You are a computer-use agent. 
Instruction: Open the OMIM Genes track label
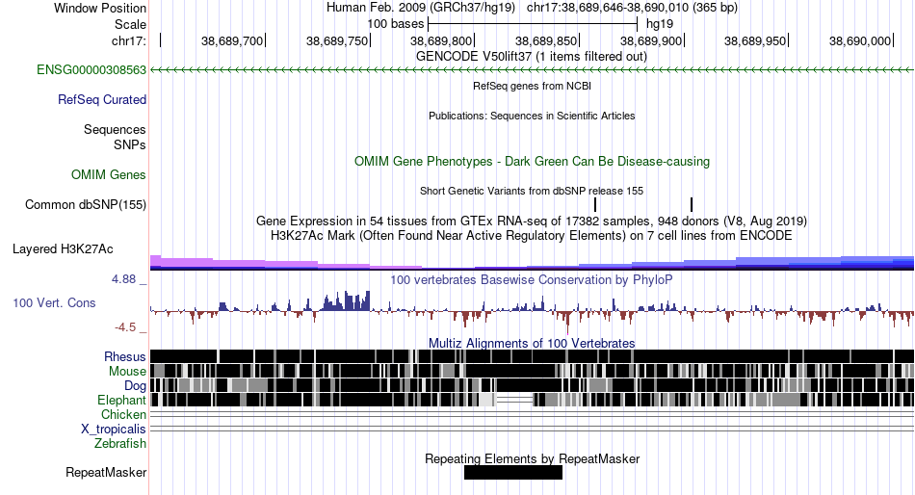pos(109,174)
